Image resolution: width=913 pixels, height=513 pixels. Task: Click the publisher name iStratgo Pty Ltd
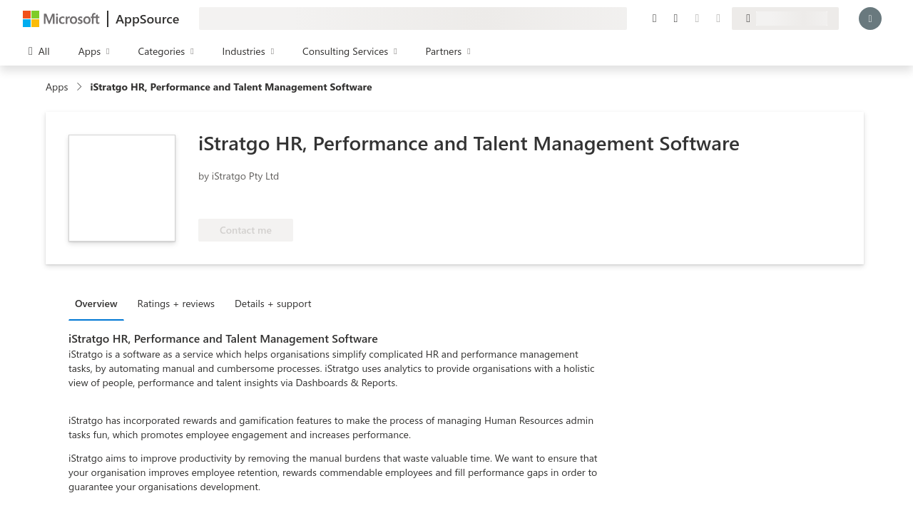[x=245, y=176]
